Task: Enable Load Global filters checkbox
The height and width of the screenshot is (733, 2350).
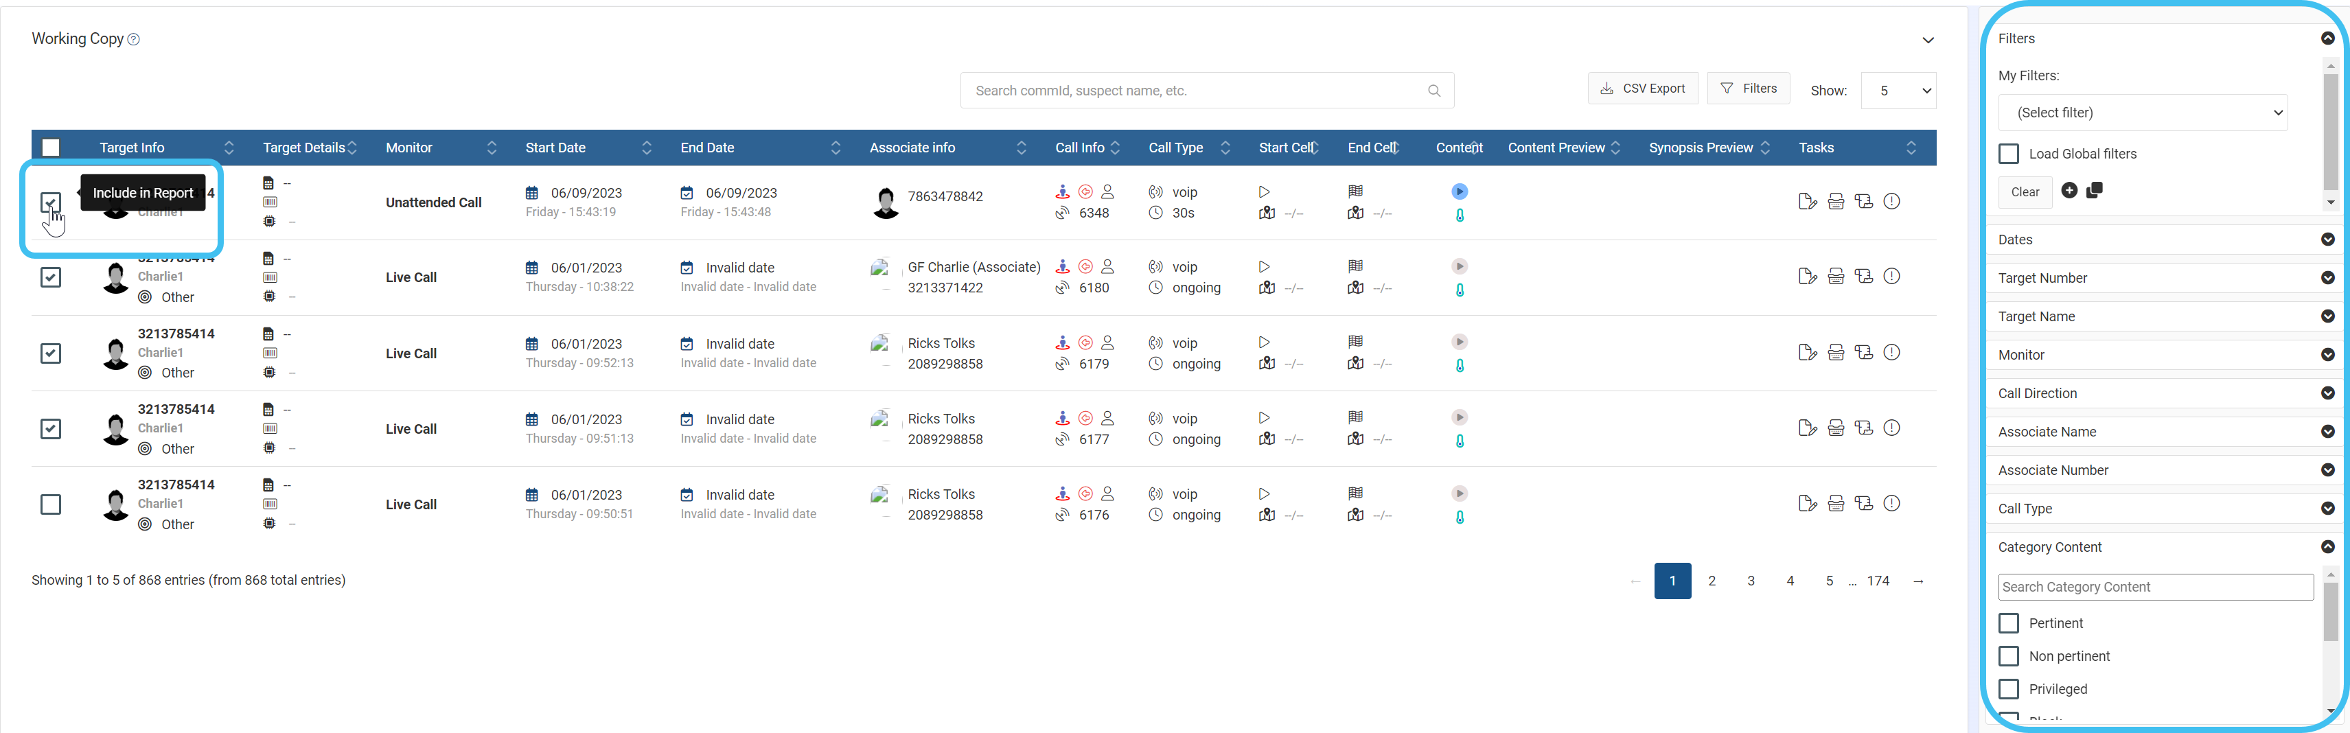Action: [x=2008, y=154]
